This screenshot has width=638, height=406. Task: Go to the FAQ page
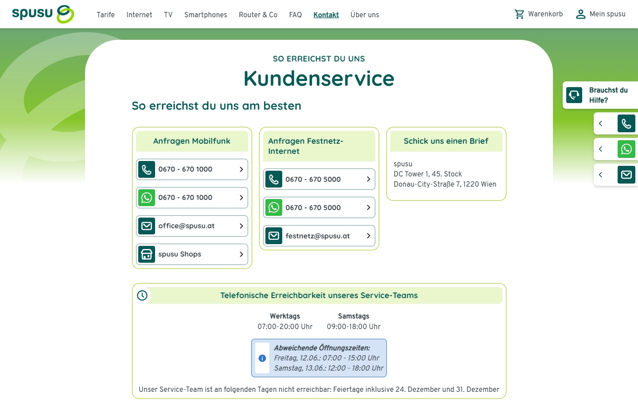click(296, 15)
